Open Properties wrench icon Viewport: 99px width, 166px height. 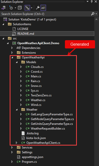coord(38,8)
